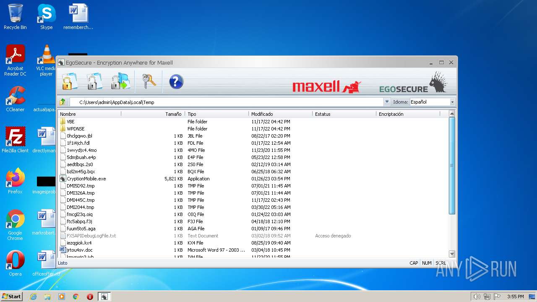The image size is (537, 302).
Task: Open Google Chrome desktop shortcut
Action: point(15,225)
